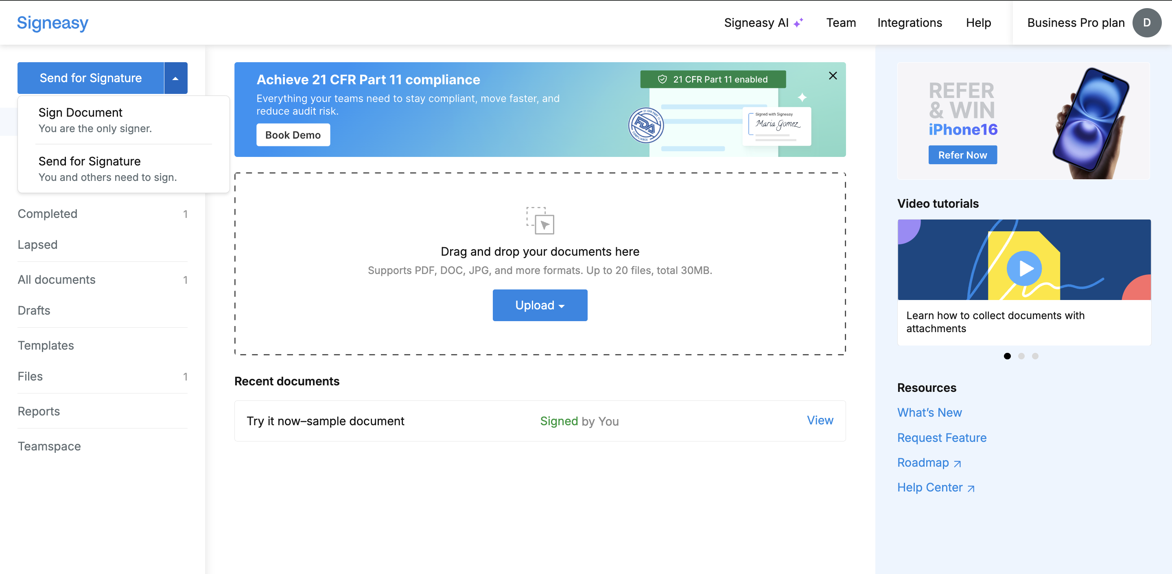The width and height of the screenshot is (1172, 574).
Task: Open Business Pro plan details
Action: pyautogui.click(x=1076, y=23)
